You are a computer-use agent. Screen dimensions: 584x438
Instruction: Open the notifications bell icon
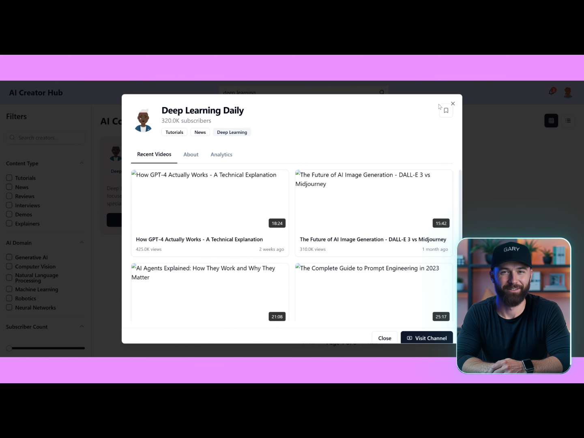[552, 92]
